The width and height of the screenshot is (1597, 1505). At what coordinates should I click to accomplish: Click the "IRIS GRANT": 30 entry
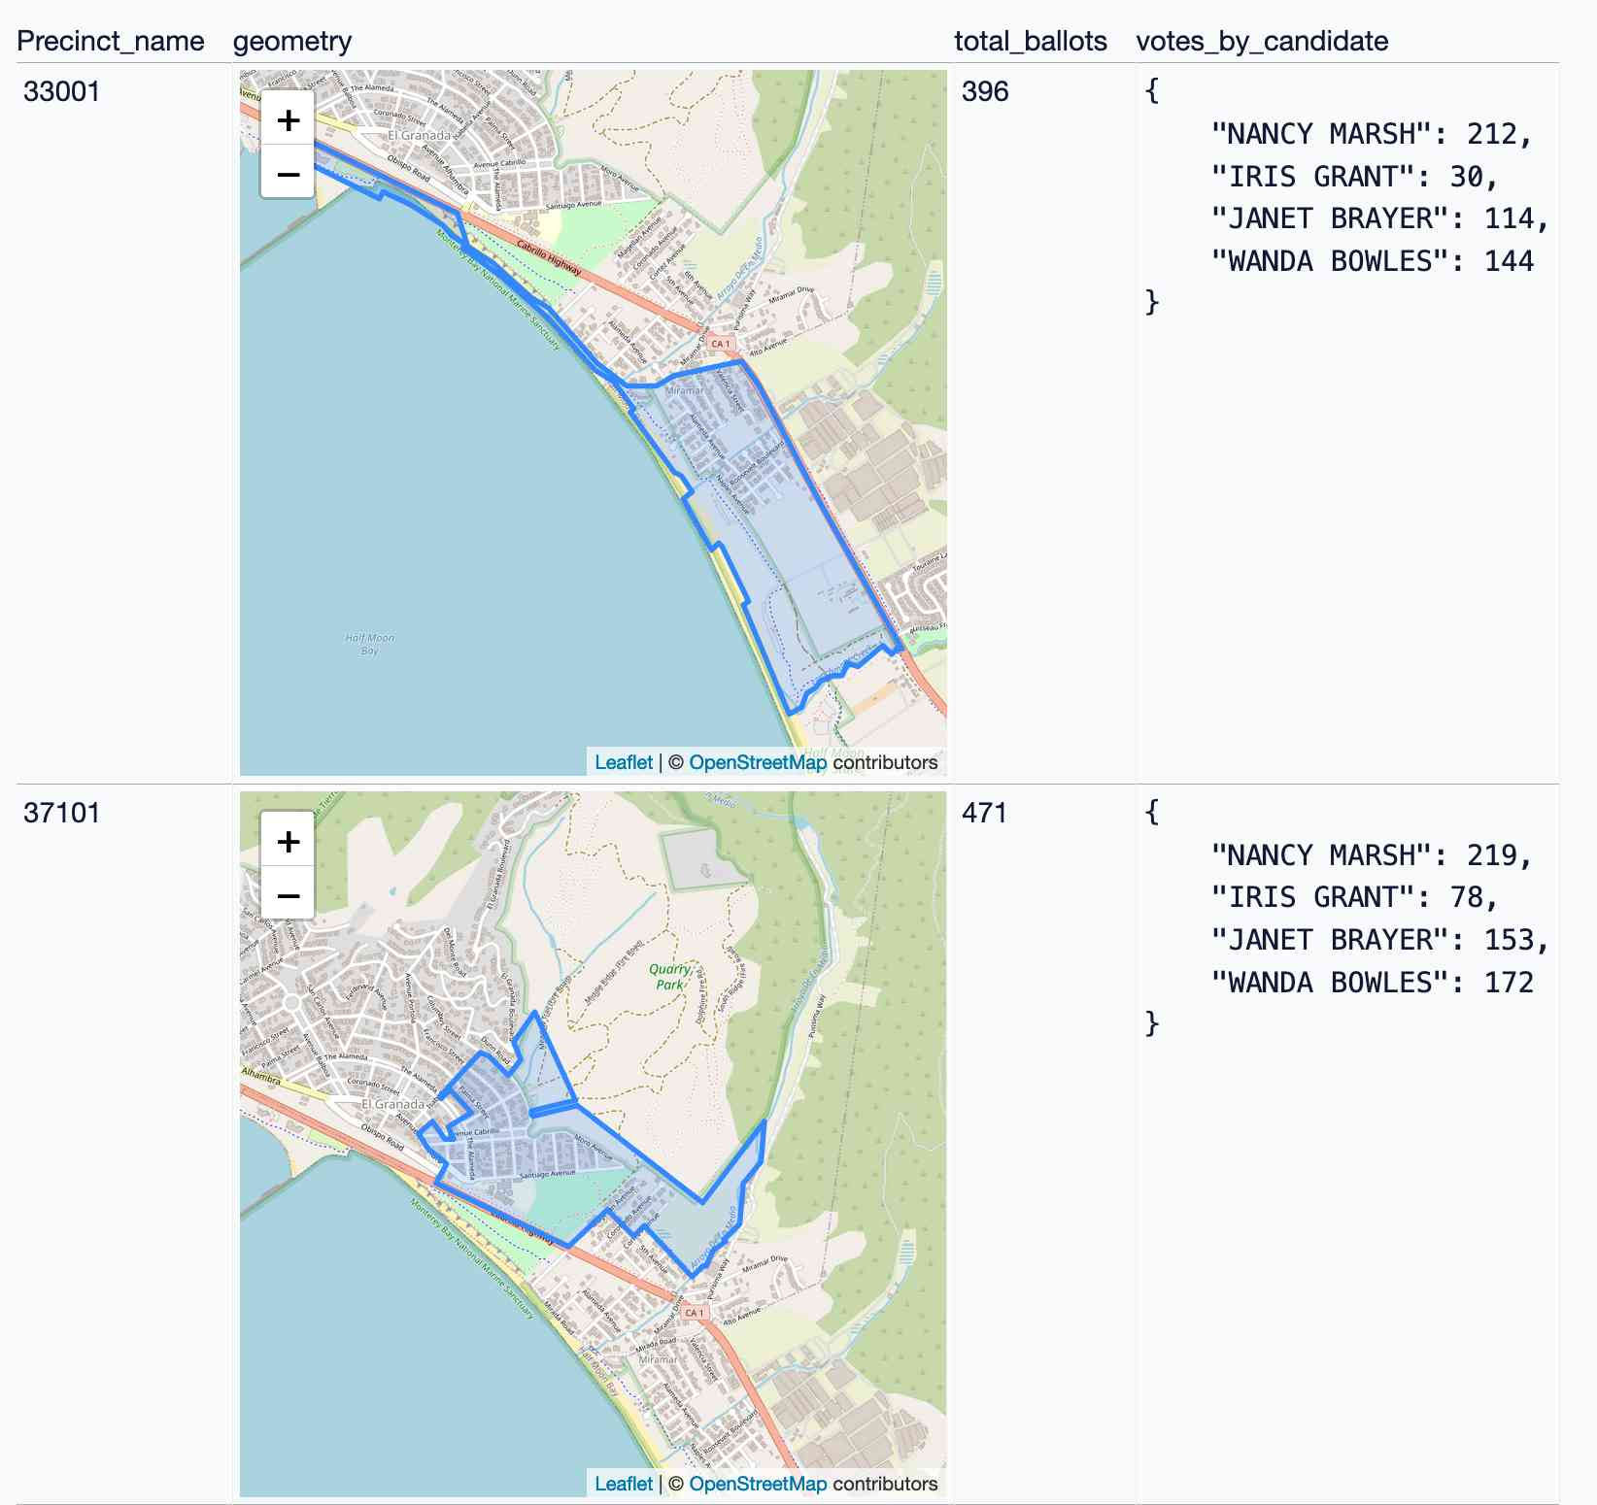[x=1354, y=177]
